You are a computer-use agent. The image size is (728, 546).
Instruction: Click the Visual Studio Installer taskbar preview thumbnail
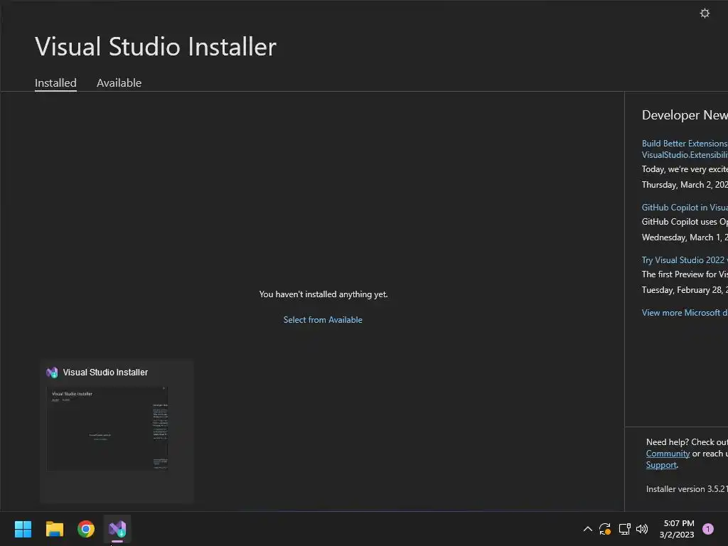[107, 429]
